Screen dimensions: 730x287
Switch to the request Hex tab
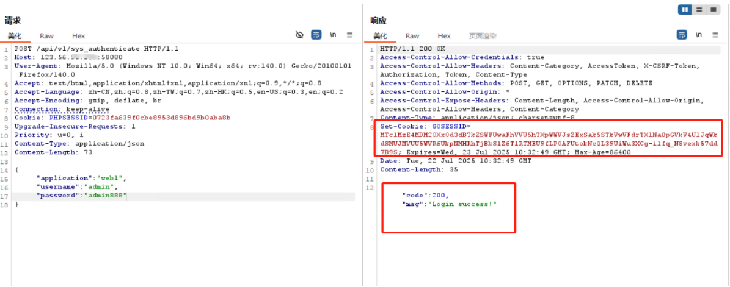[x=78, y=36]
